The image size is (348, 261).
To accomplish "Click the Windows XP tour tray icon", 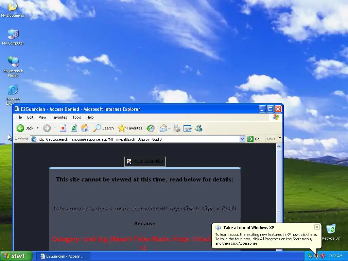I will [x=316, y=256].
